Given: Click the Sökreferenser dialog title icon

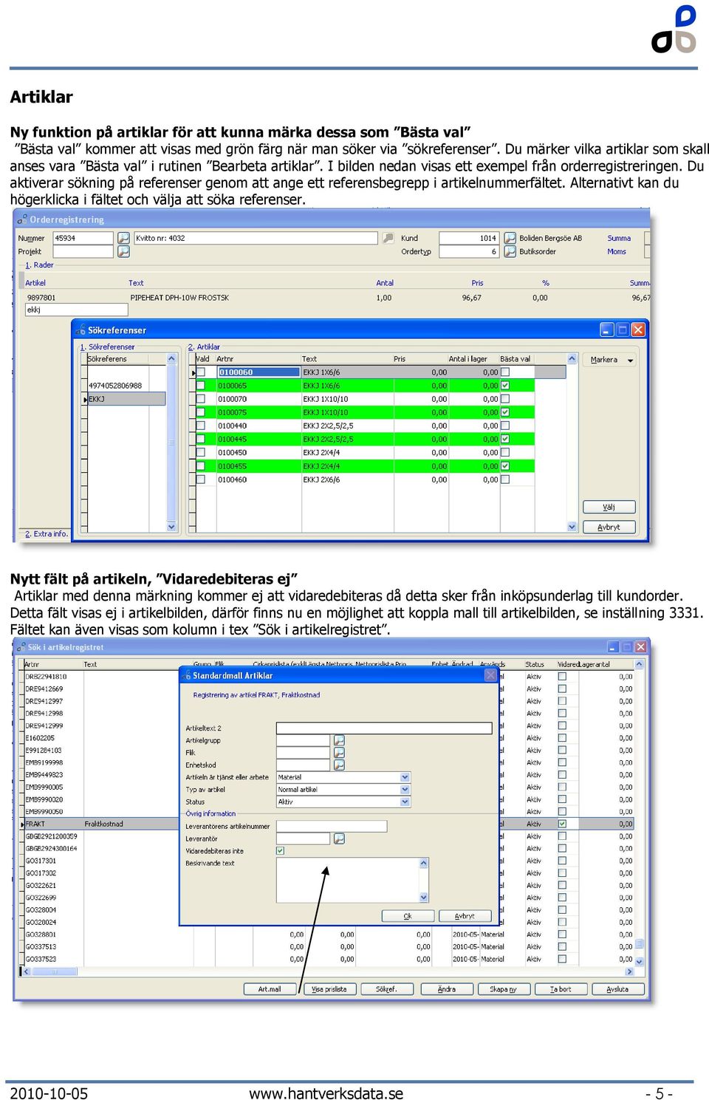Looking at the screenshot, I should 81,330.
